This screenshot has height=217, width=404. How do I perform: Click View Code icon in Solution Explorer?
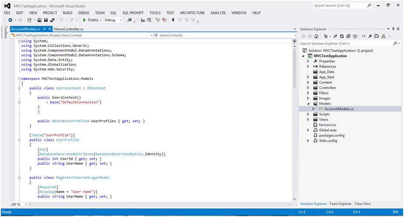[363, 36]
